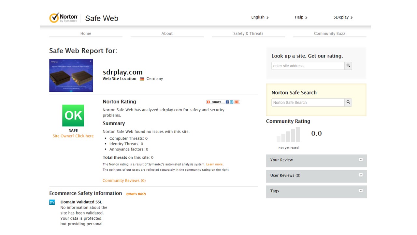Open the English language dropdown
The width and height of the screenshot is (417, 235).
[x=260, y=17]
